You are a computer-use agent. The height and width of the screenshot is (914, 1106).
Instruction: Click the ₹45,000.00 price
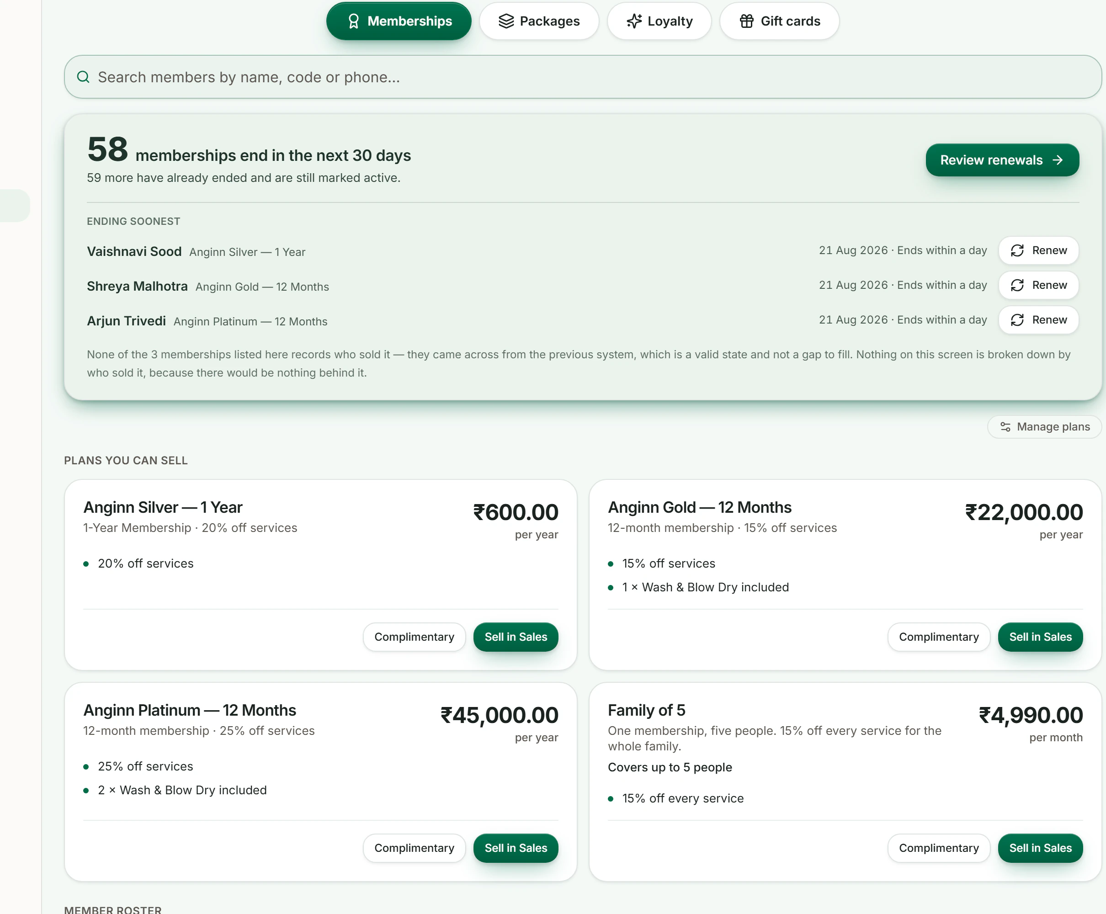(x=499, y=716)
